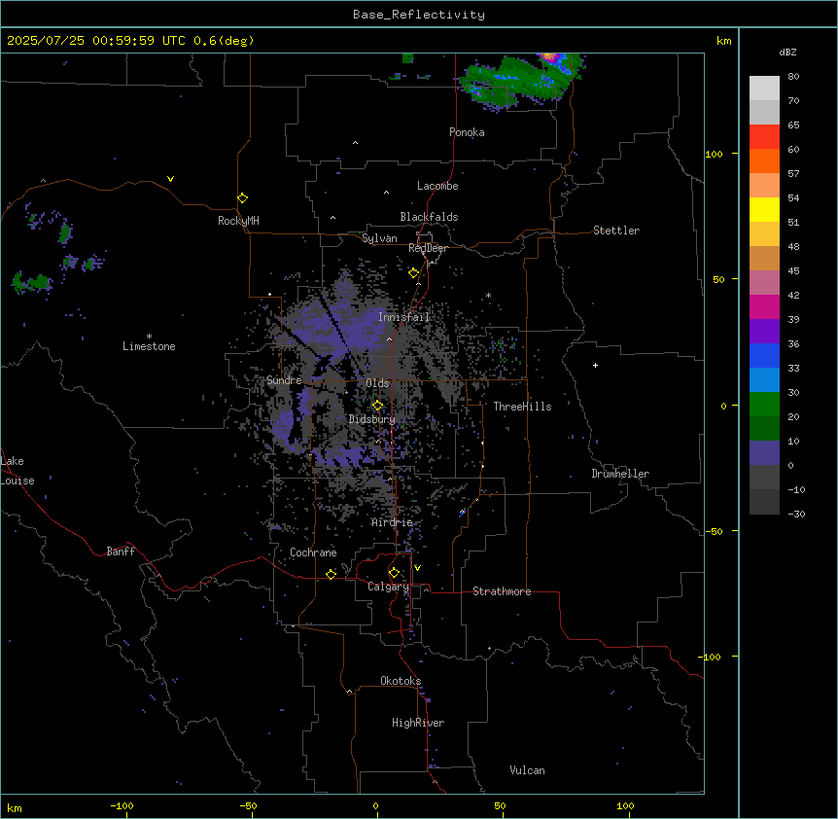Select the salmon 54-57 dBZ swatch
The height and width of the screenshot is (819, 838).
pos(764,186)
